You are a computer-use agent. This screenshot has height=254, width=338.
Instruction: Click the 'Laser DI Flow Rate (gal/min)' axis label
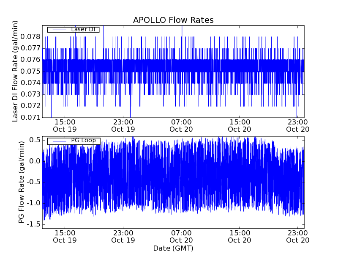point(15,71)
